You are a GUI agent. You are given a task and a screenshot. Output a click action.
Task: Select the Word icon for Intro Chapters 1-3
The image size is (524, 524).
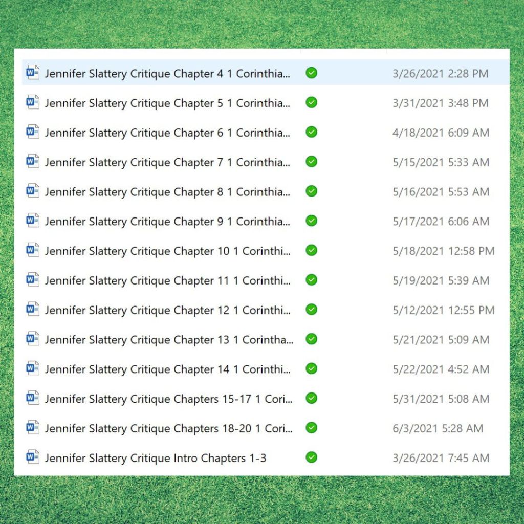pos(33,457)
